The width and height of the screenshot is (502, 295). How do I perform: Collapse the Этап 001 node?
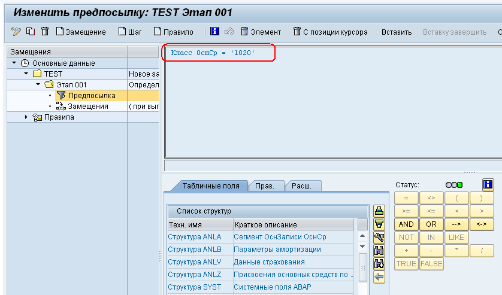(38, 84)
